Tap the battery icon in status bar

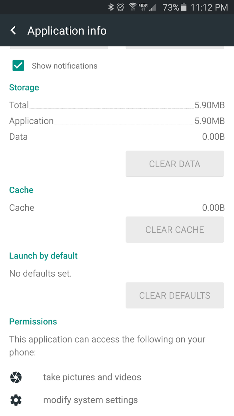point(184,7)
